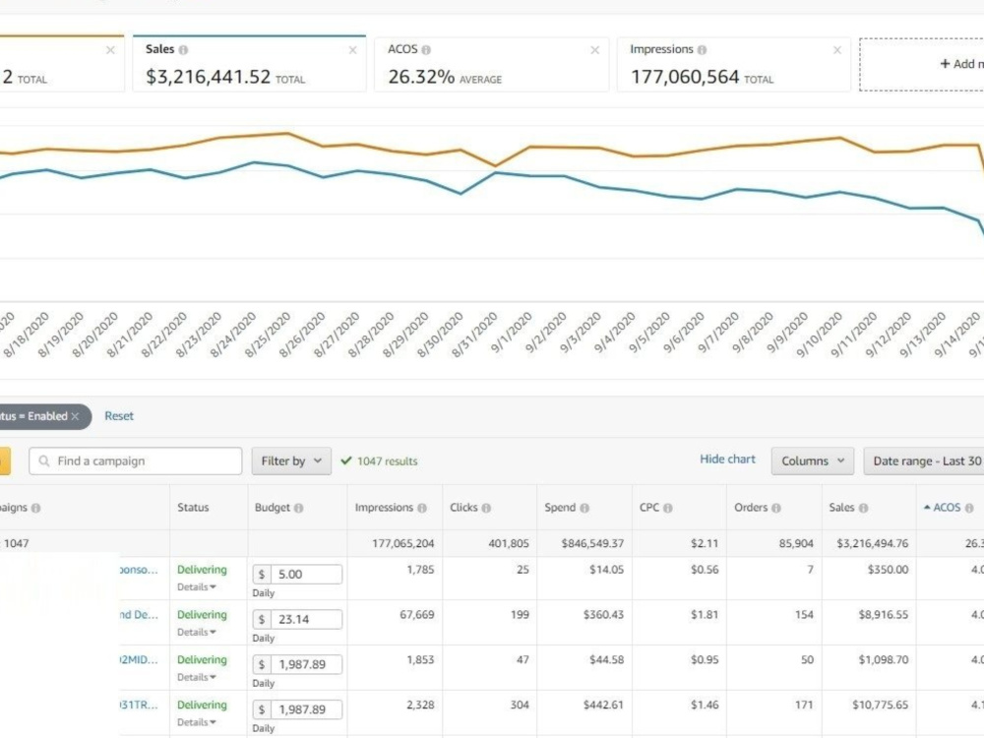Hide the performance chart

[x=727, y=460]
